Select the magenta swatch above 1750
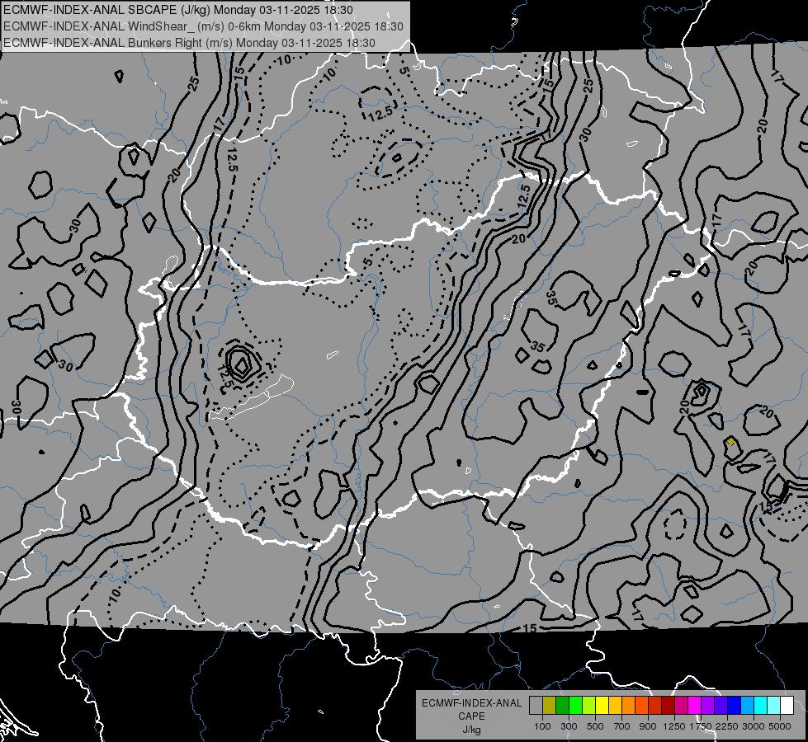Image resolution: width=808 pixels, height=742 pixels. (x=695, y=706)
